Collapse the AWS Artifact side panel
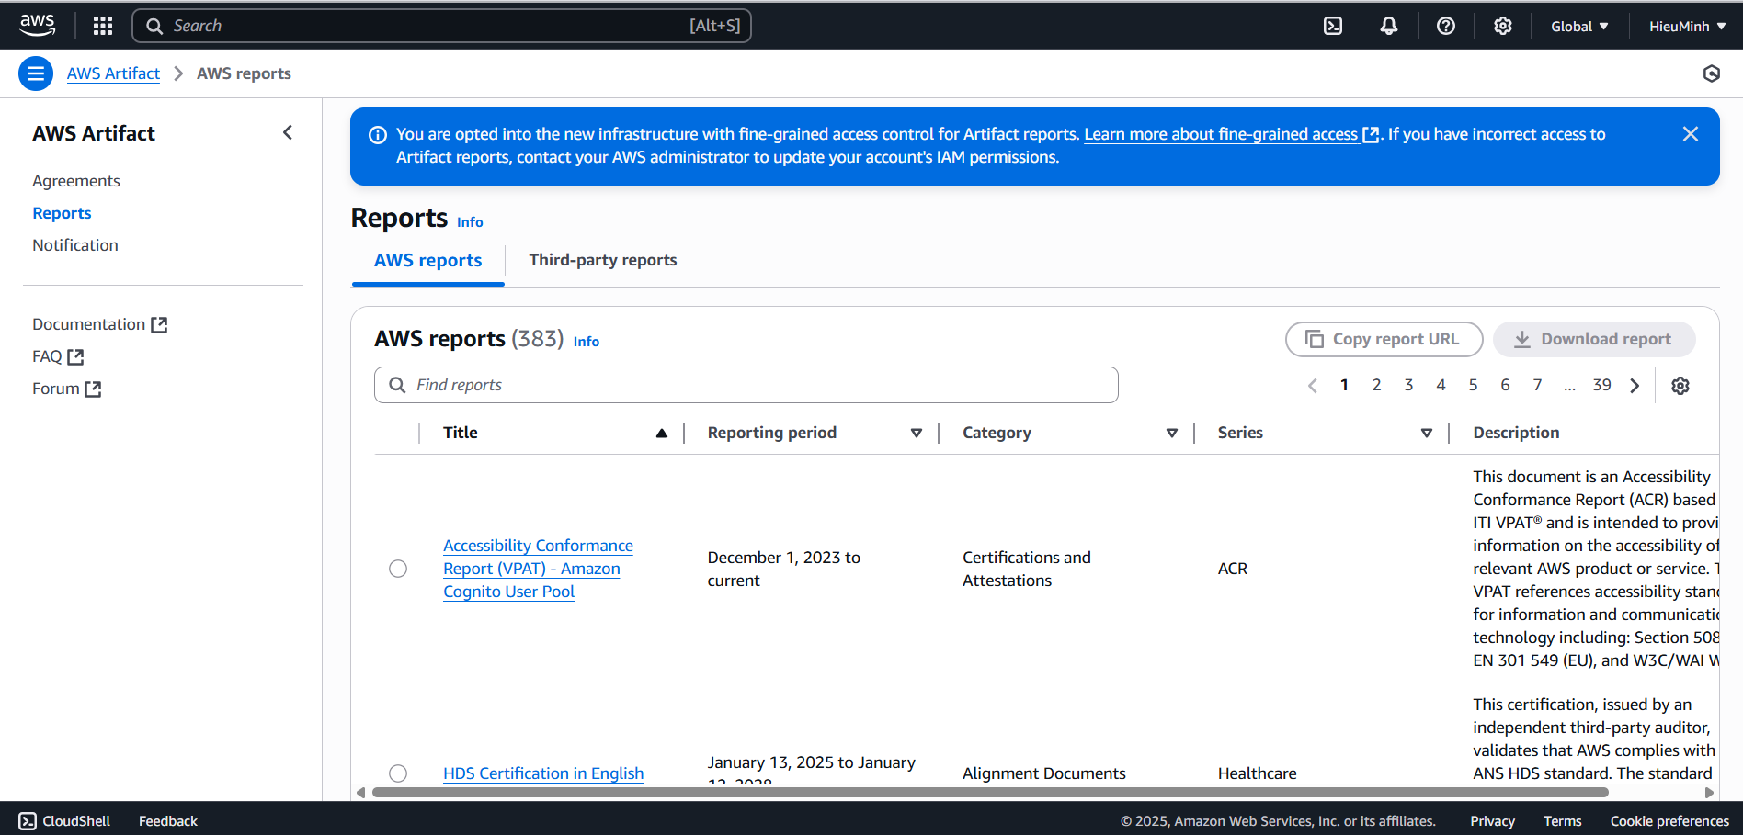Image resolution: width=1743 pixels, height=835 pixels. 288,133
